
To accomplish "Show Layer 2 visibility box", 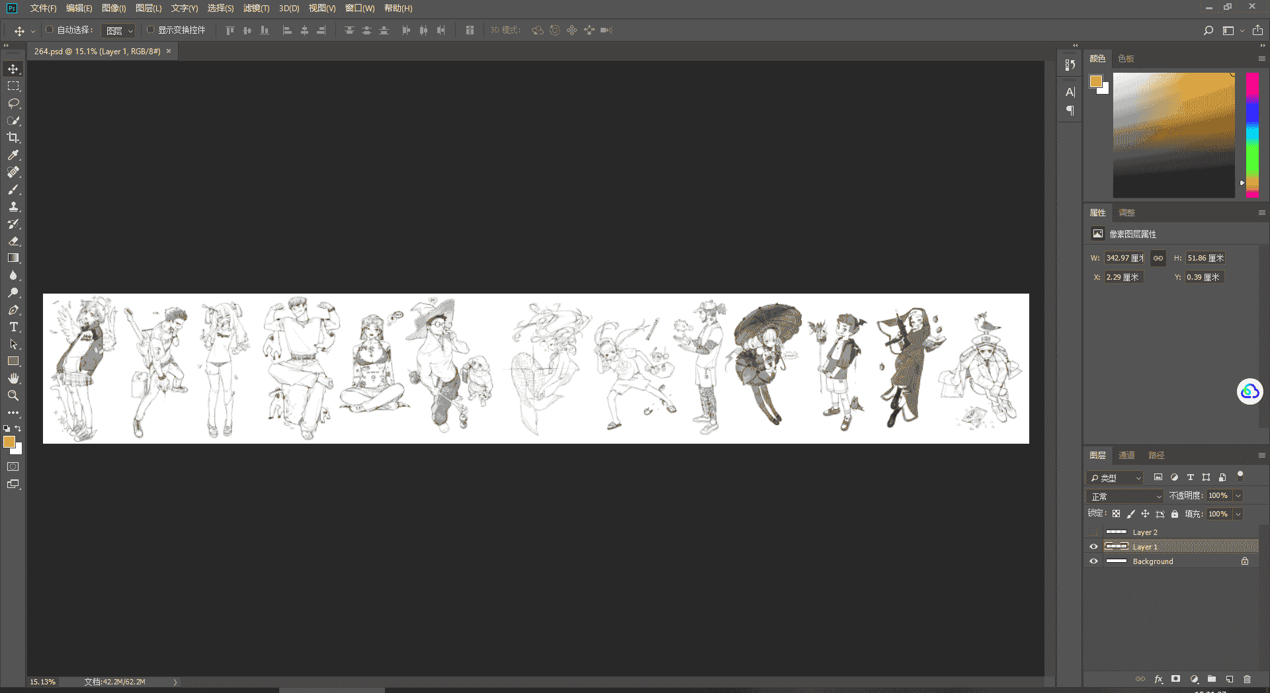I will point(1093,532).
